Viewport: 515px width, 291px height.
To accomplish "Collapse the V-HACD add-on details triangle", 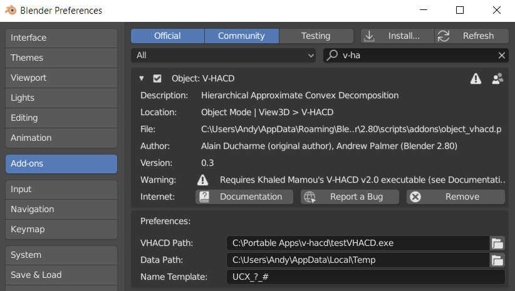I will [x=142, y=78].
